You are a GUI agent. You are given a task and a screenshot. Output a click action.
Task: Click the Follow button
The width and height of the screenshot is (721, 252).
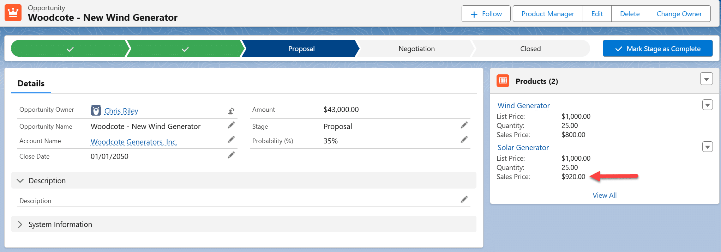[486, 14]
